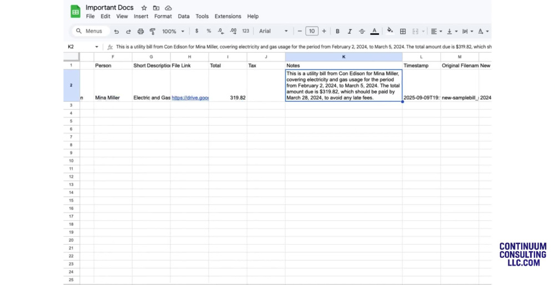555x285 pixels.
Task: Open the borders tool
Action: pyautogui.click(x=403, y=32)
